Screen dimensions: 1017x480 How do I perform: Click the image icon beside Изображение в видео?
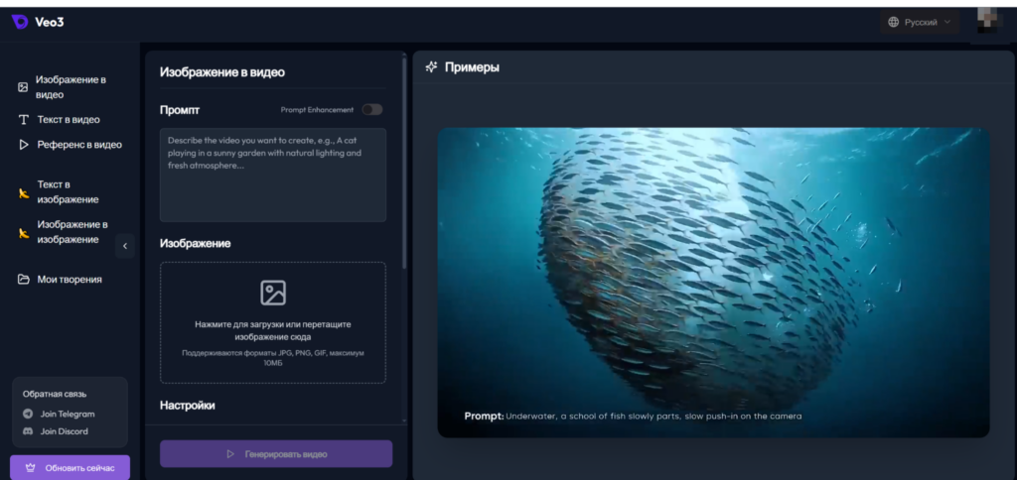(x=23, y=87)
